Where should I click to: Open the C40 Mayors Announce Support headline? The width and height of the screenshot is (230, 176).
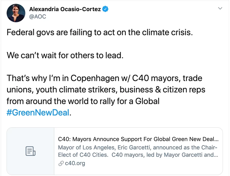pos(138,139)
